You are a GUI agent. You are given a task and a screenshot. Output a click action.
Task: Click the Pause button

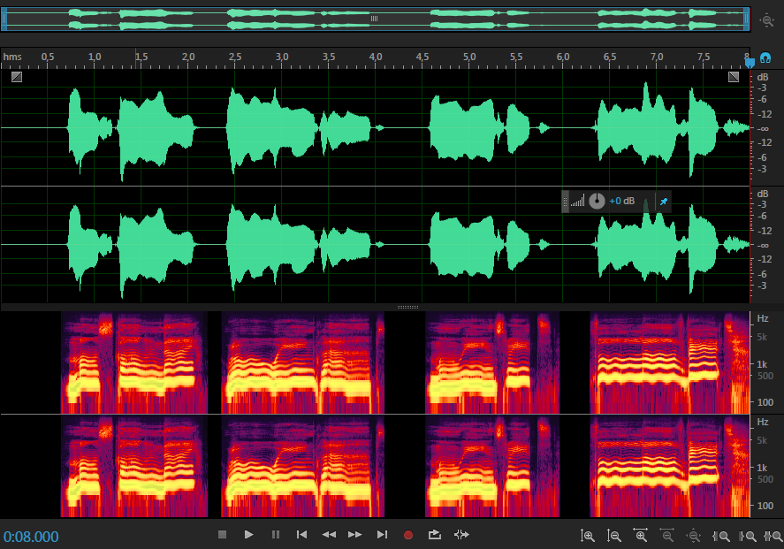tap(276, 535)
